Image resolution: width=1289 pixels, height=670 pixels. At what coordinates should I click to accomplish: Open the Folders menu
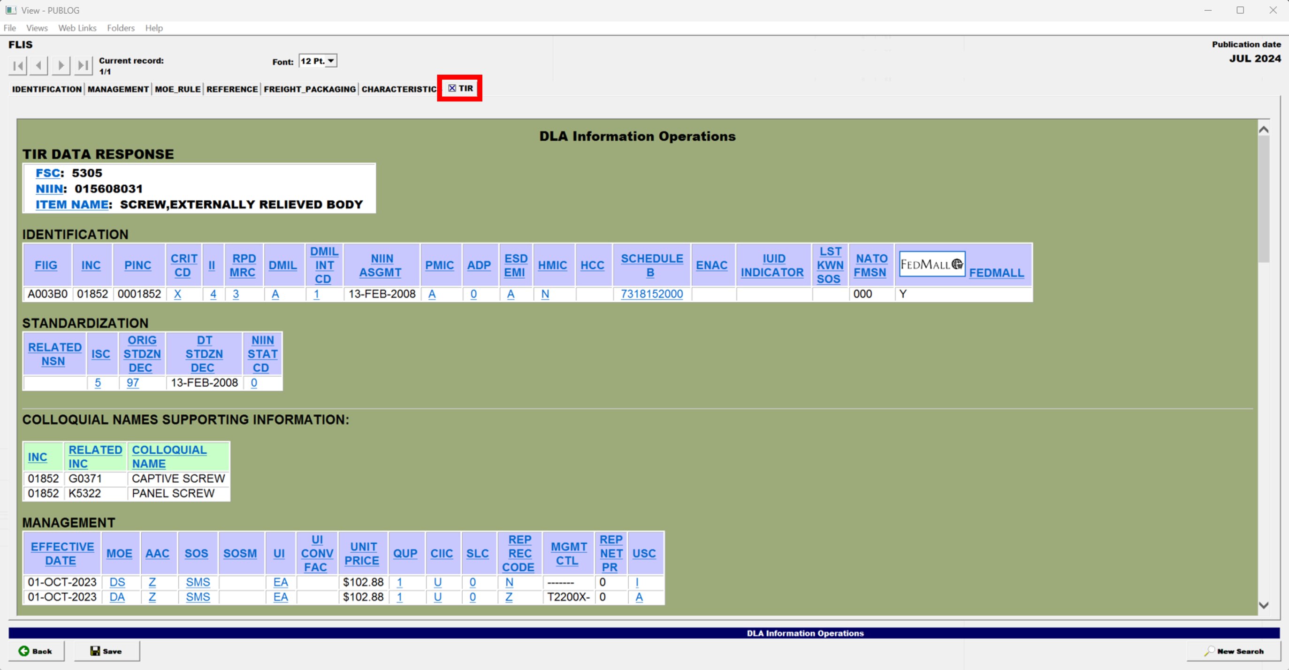(x=121, y=28)
